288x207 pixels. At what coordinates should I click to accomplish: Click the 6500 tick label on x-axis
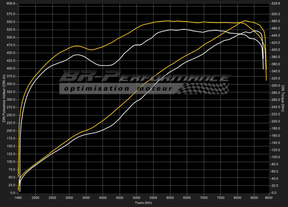(187, 197)
